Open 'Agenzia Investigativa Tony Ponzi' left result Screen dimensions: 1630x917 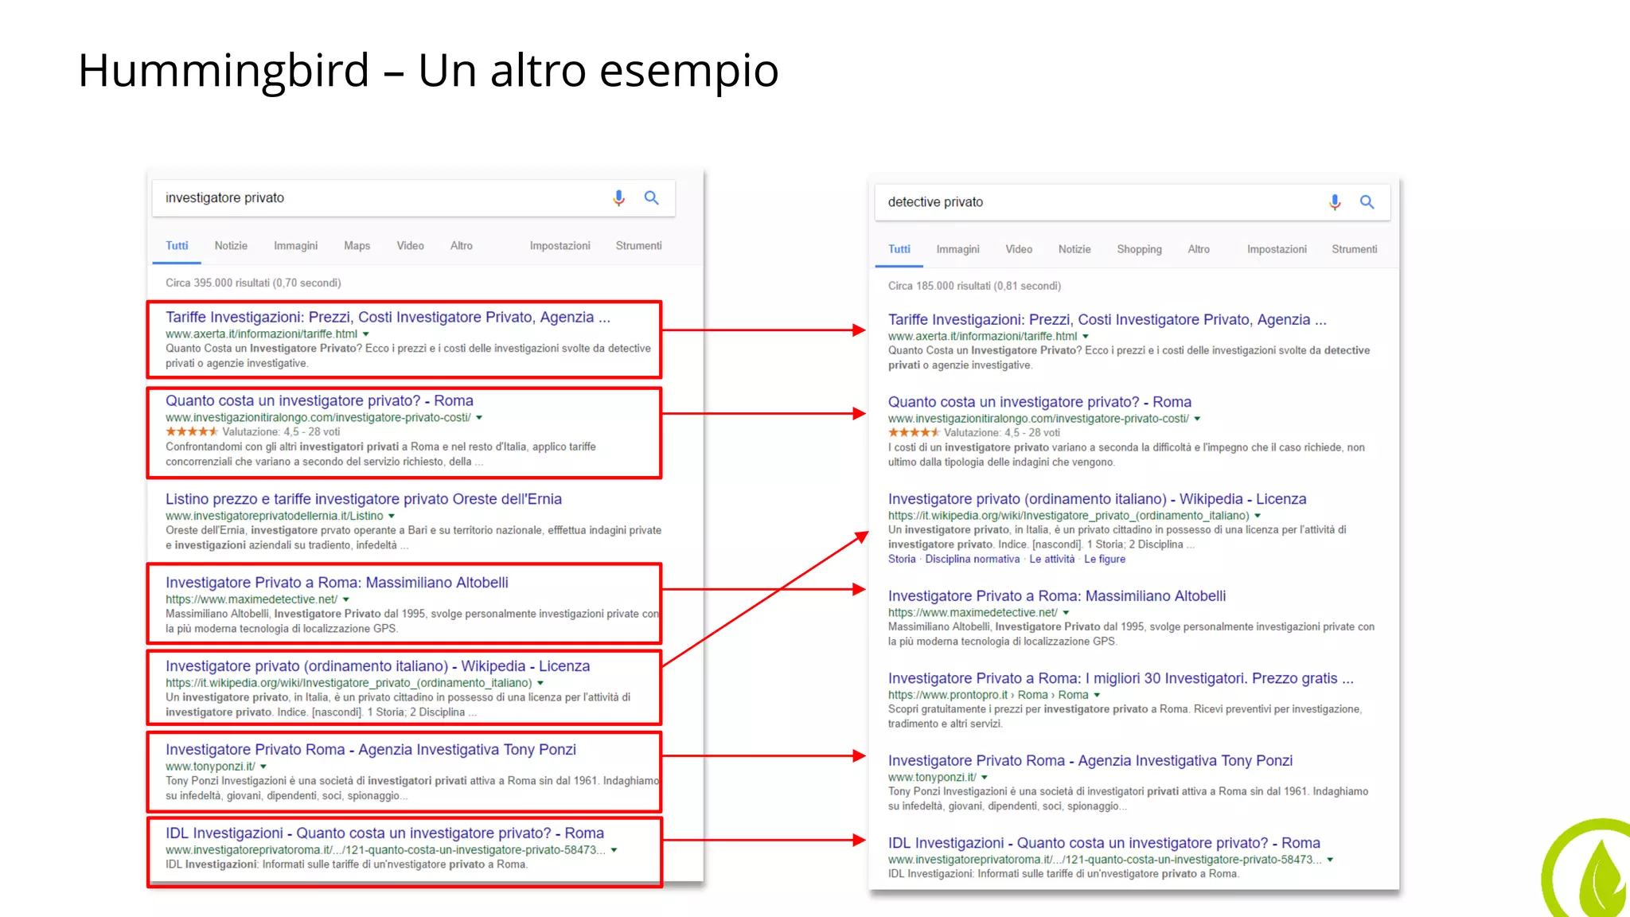point(371,750)
